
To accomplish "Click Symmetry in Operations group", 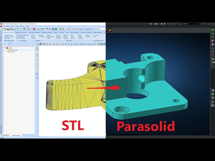I will click(x=88, y=37).
